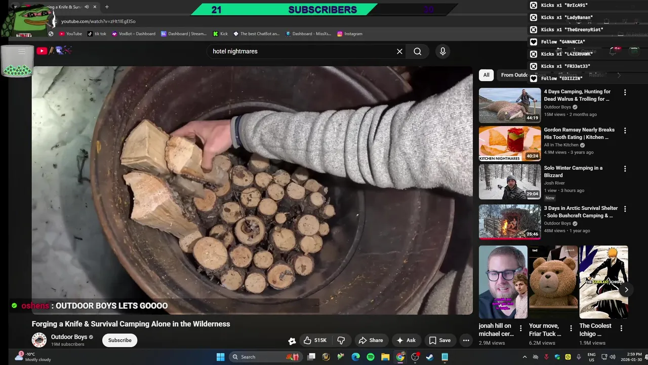Open options for The Coolest Ichigo short
Image resolution: width=648 pixels, height=365 pixels.
pos(621,328)
